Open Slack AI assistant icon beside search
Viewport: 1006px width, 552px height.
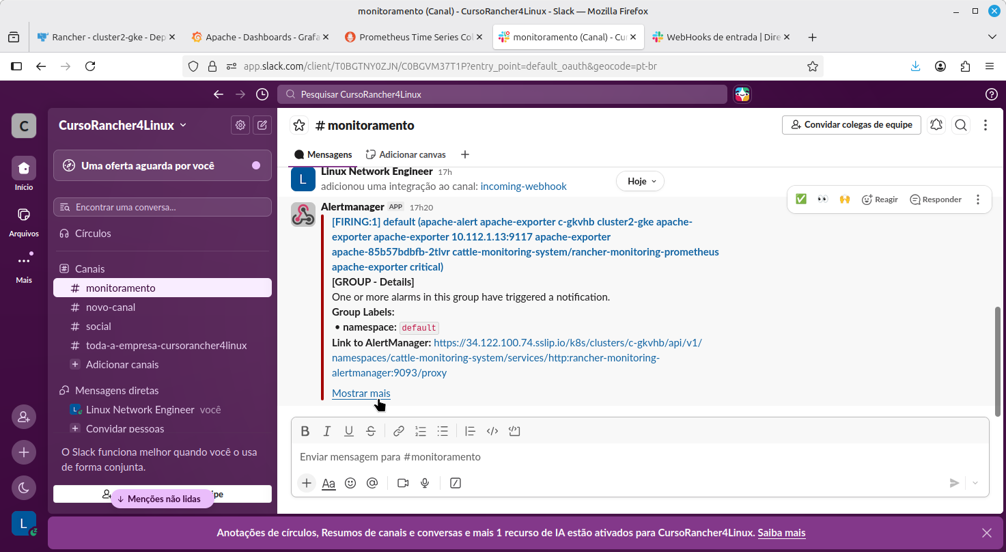[742, 94]
